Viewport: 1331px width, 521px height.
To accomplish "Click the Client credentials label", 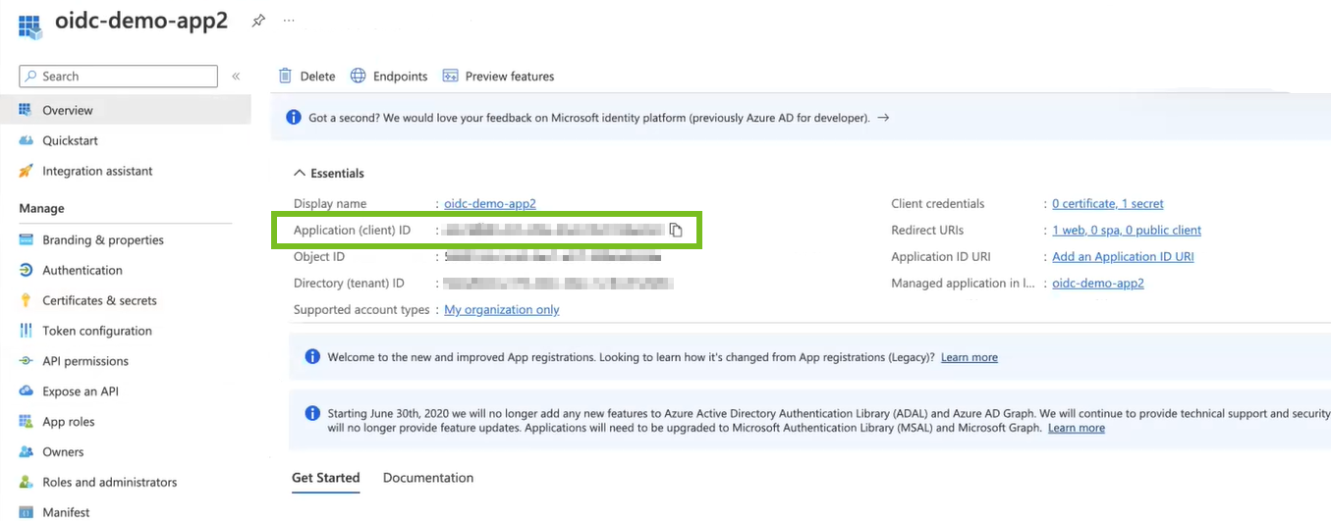I will tap(938, 203).
